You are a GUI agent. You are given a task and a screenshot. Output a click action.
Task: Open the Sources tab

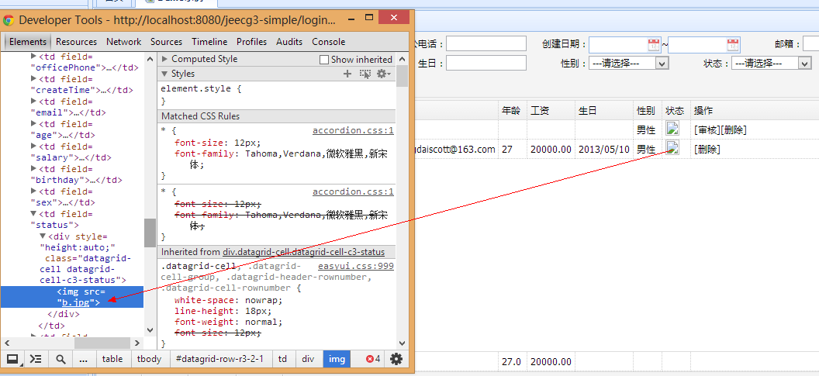166,42
